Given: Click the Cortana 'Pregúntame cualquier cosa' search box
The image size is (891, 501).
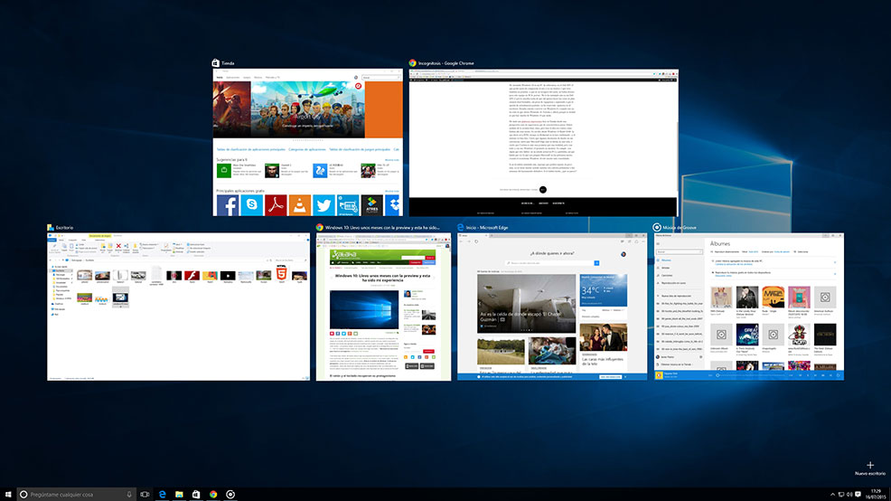Looking at the screenshot, I should pos(76,494).
